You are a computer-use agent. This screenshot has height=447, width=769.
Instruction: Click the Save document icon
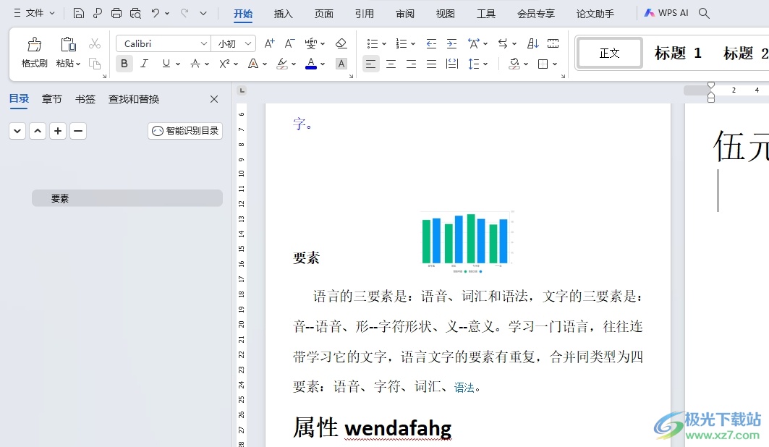(78, 13)
